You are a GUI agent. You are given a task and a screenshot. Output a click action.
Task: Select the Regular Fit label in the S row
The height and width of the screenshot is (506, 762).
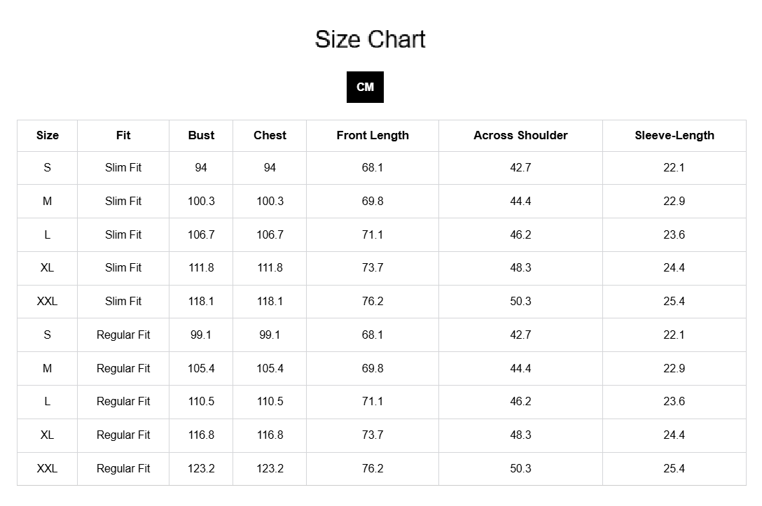pos(123,335)
